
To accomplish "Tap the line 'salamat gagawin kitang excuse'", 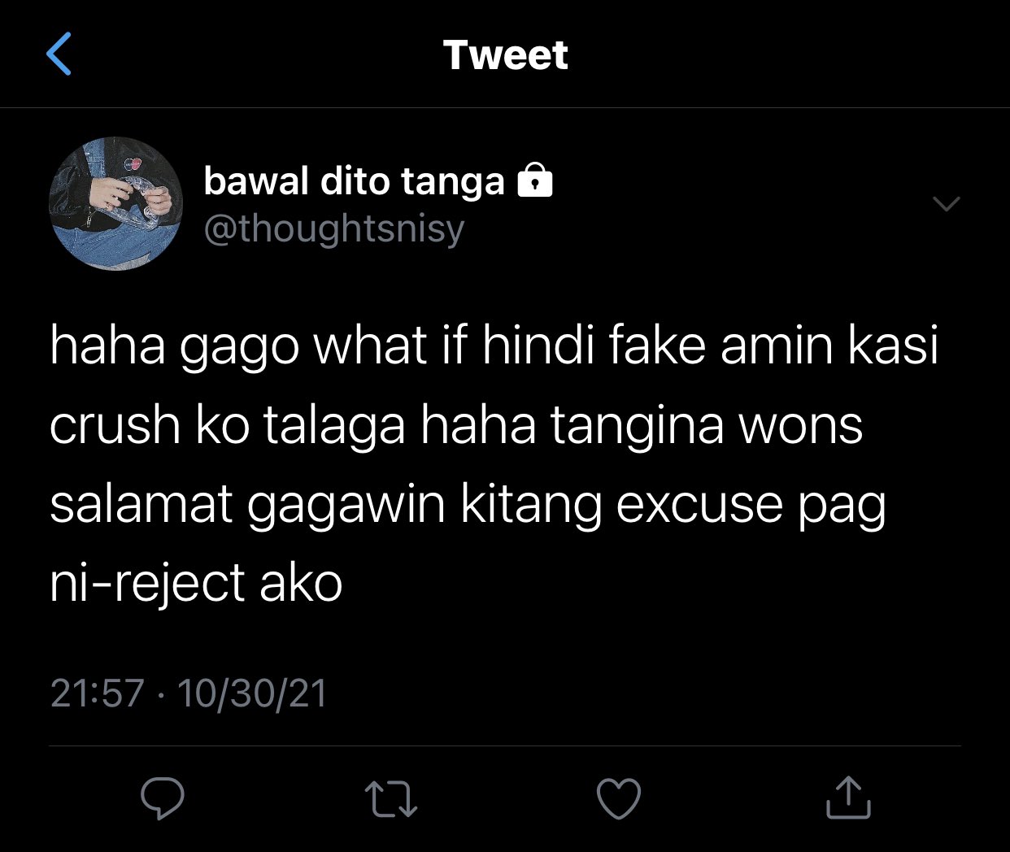I will point(468,505).
